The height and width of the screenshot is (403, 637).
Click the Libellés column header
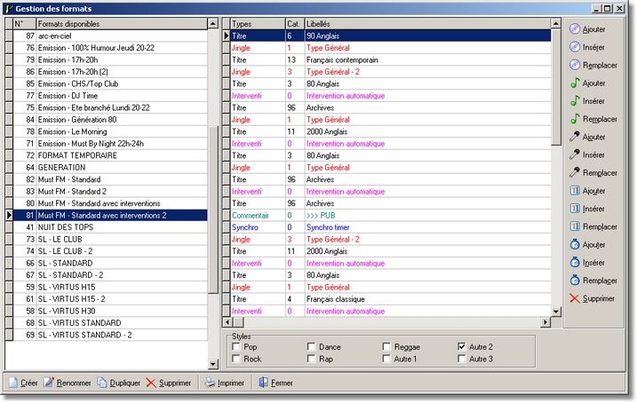click(x=427, y=24)
